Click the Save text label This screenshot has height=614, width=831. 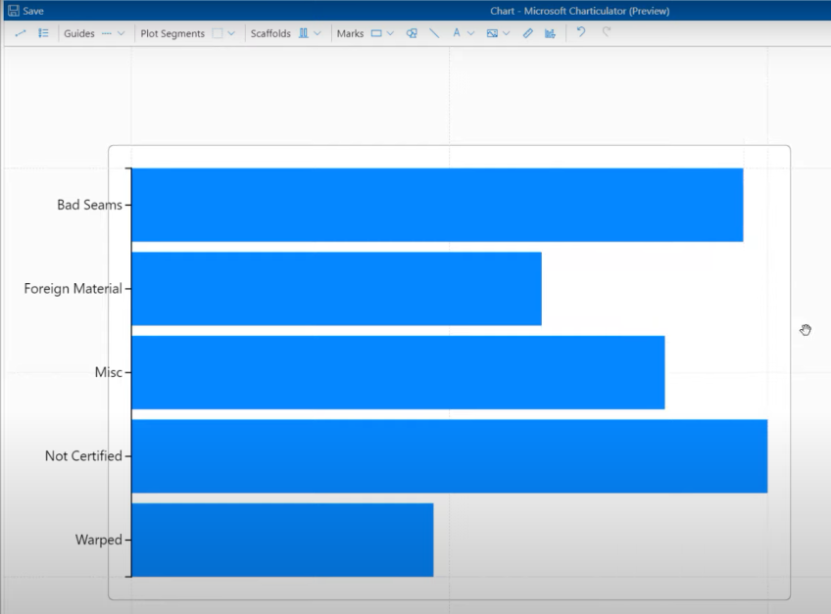(x=33, y=11)
